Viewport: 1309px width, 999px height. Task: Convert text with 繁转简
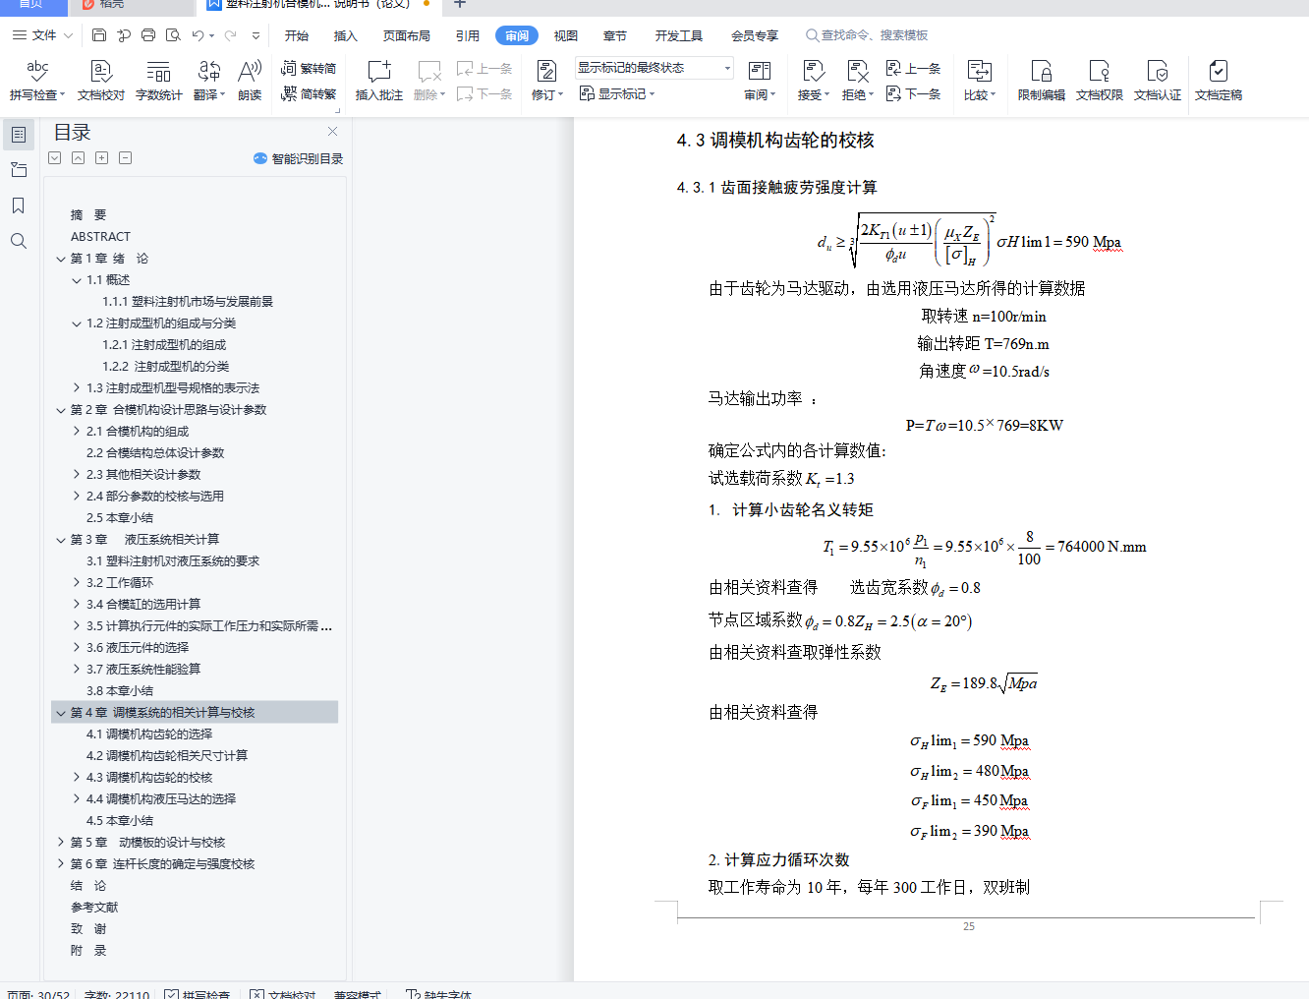tap(309, 68)
